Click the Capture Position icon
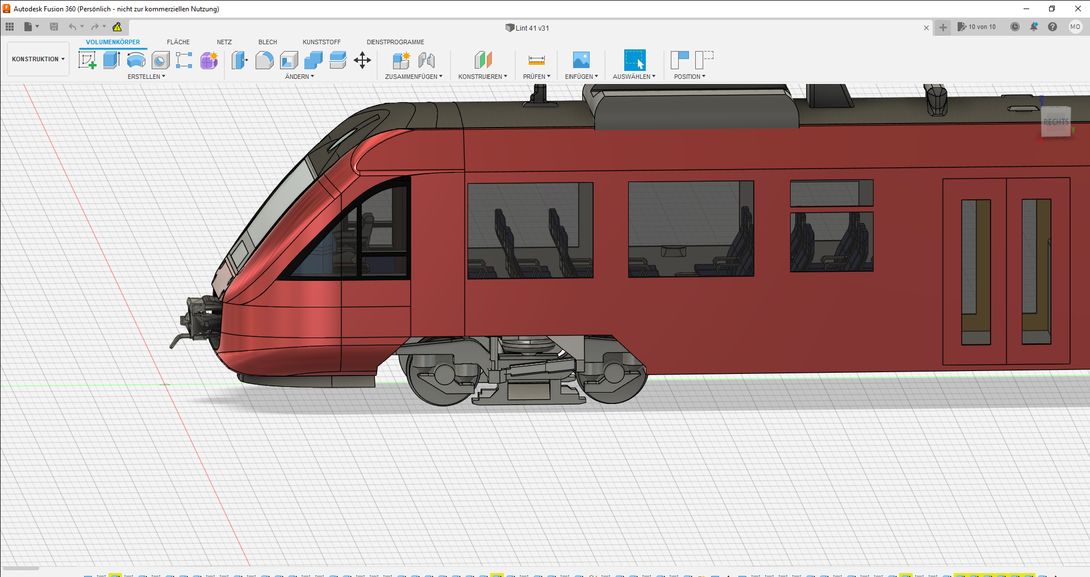 (680, 60)
